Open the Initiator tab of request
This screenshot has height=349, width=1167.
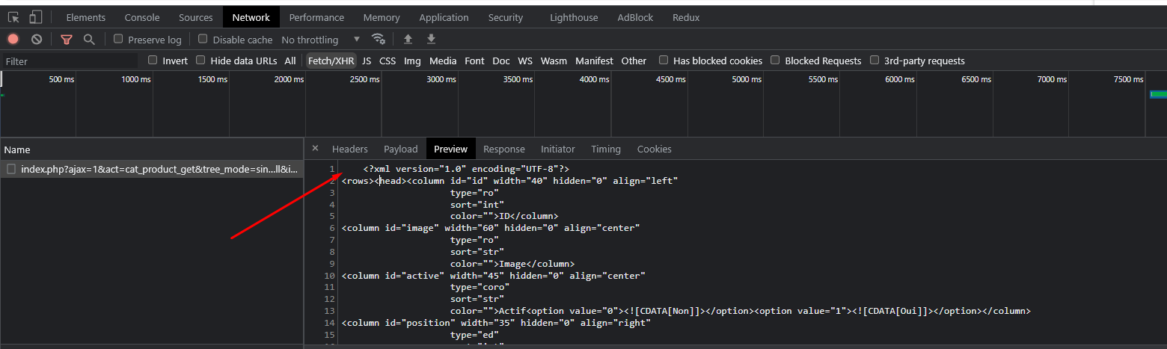558,149
